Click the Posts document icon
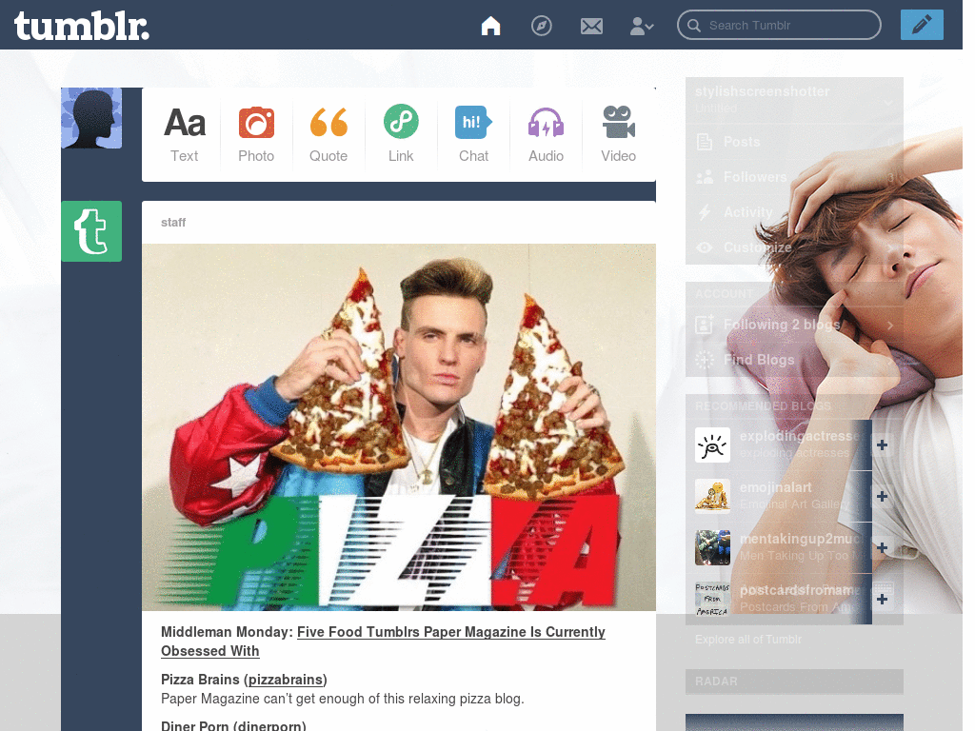The width and height of the screenshot is (975, 731). [705, 142]
